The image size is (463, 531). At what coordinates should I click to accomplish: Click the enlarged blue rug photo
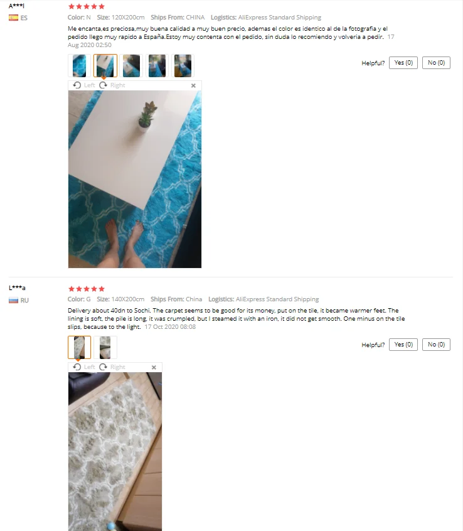pos(135,179)
